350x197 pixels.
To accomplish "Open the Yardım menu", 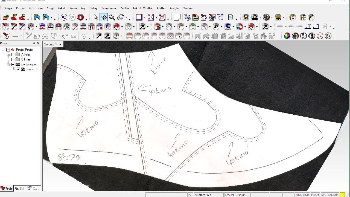I will tap(188, 8).
